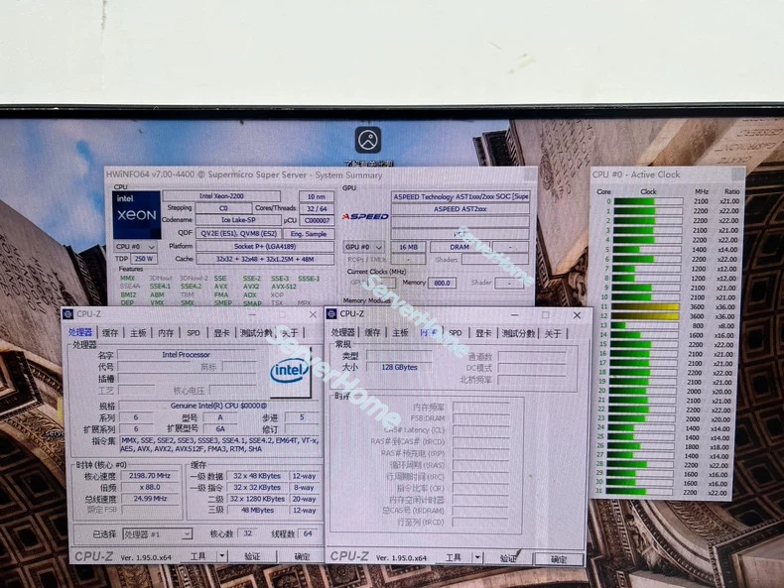Click the Intel logo in left CPU-Z window

tap(290, 372)
